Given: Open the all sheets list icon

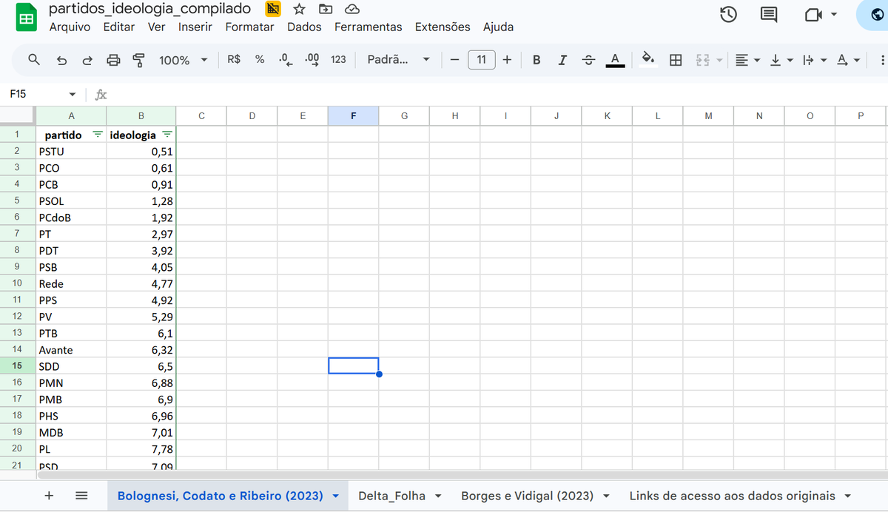Looking at the screenshot, I should [82, 496].
